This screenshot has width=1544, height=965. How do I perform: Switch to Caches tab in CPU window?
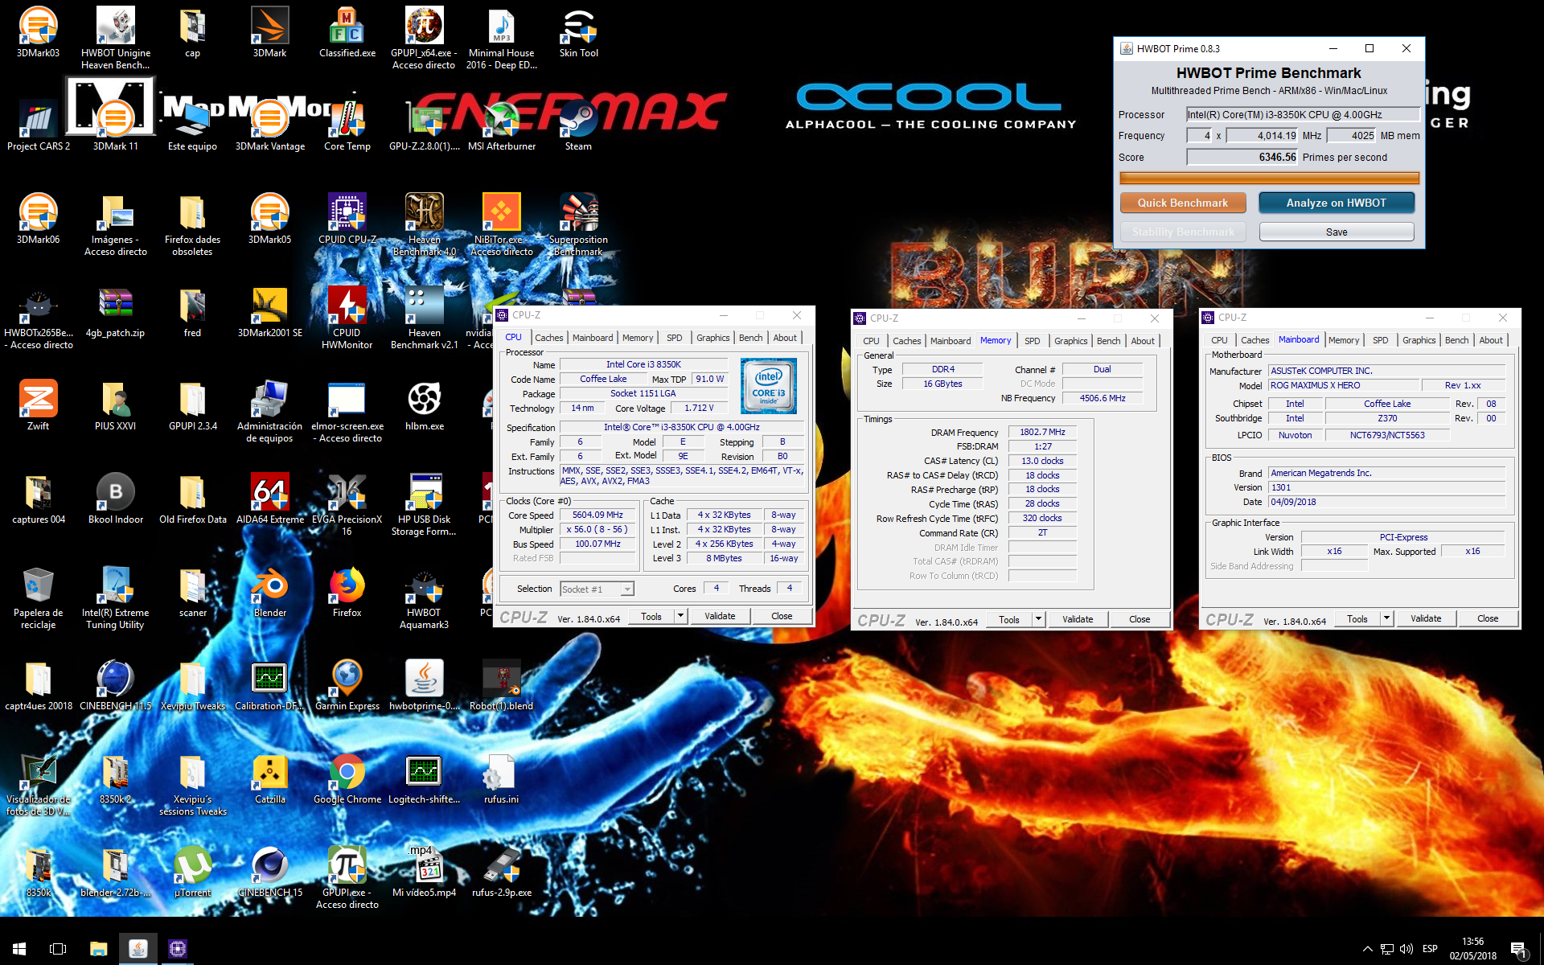point(549,338)
